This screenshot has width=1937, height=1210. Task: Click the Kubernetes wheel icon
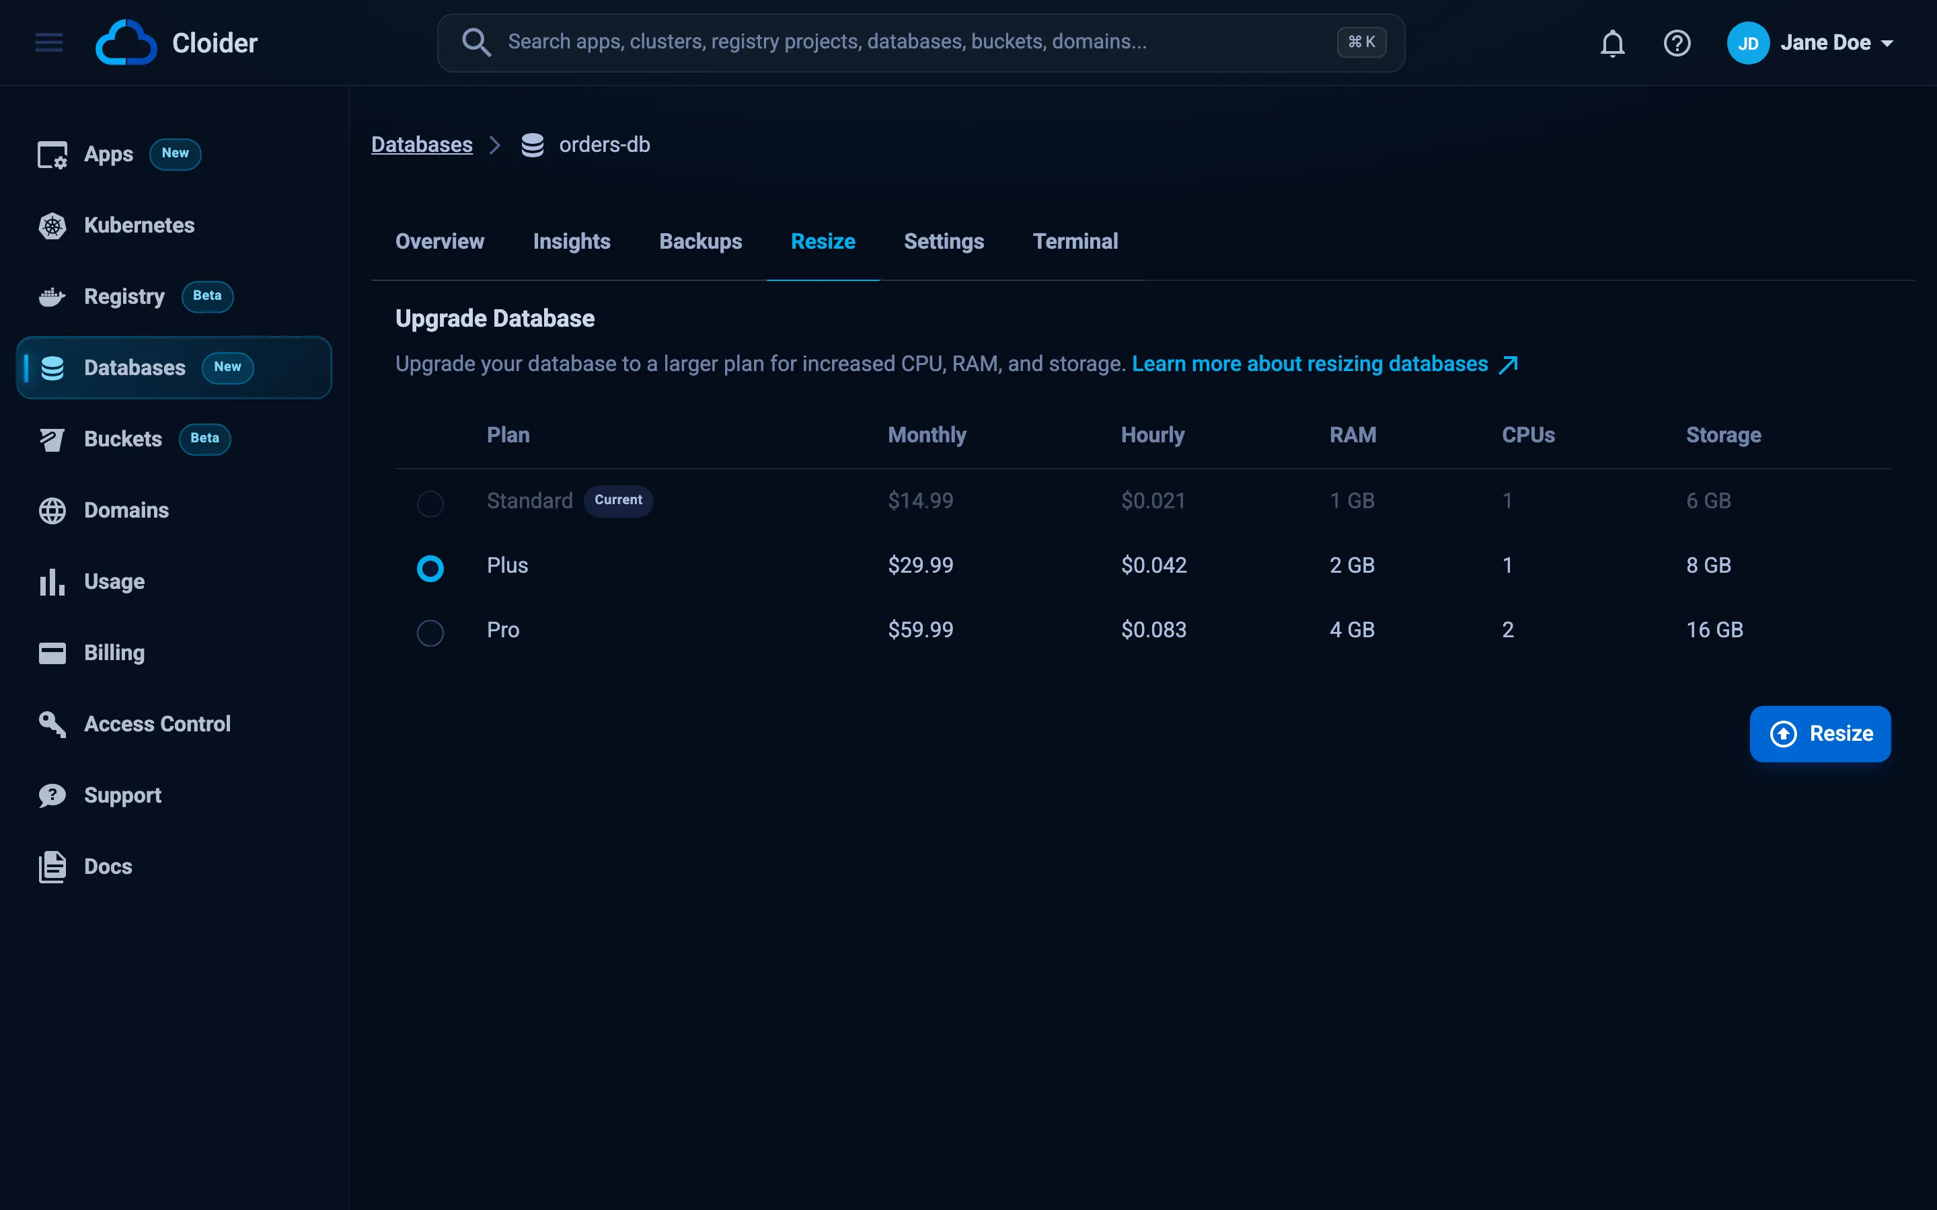click(53, 226)
